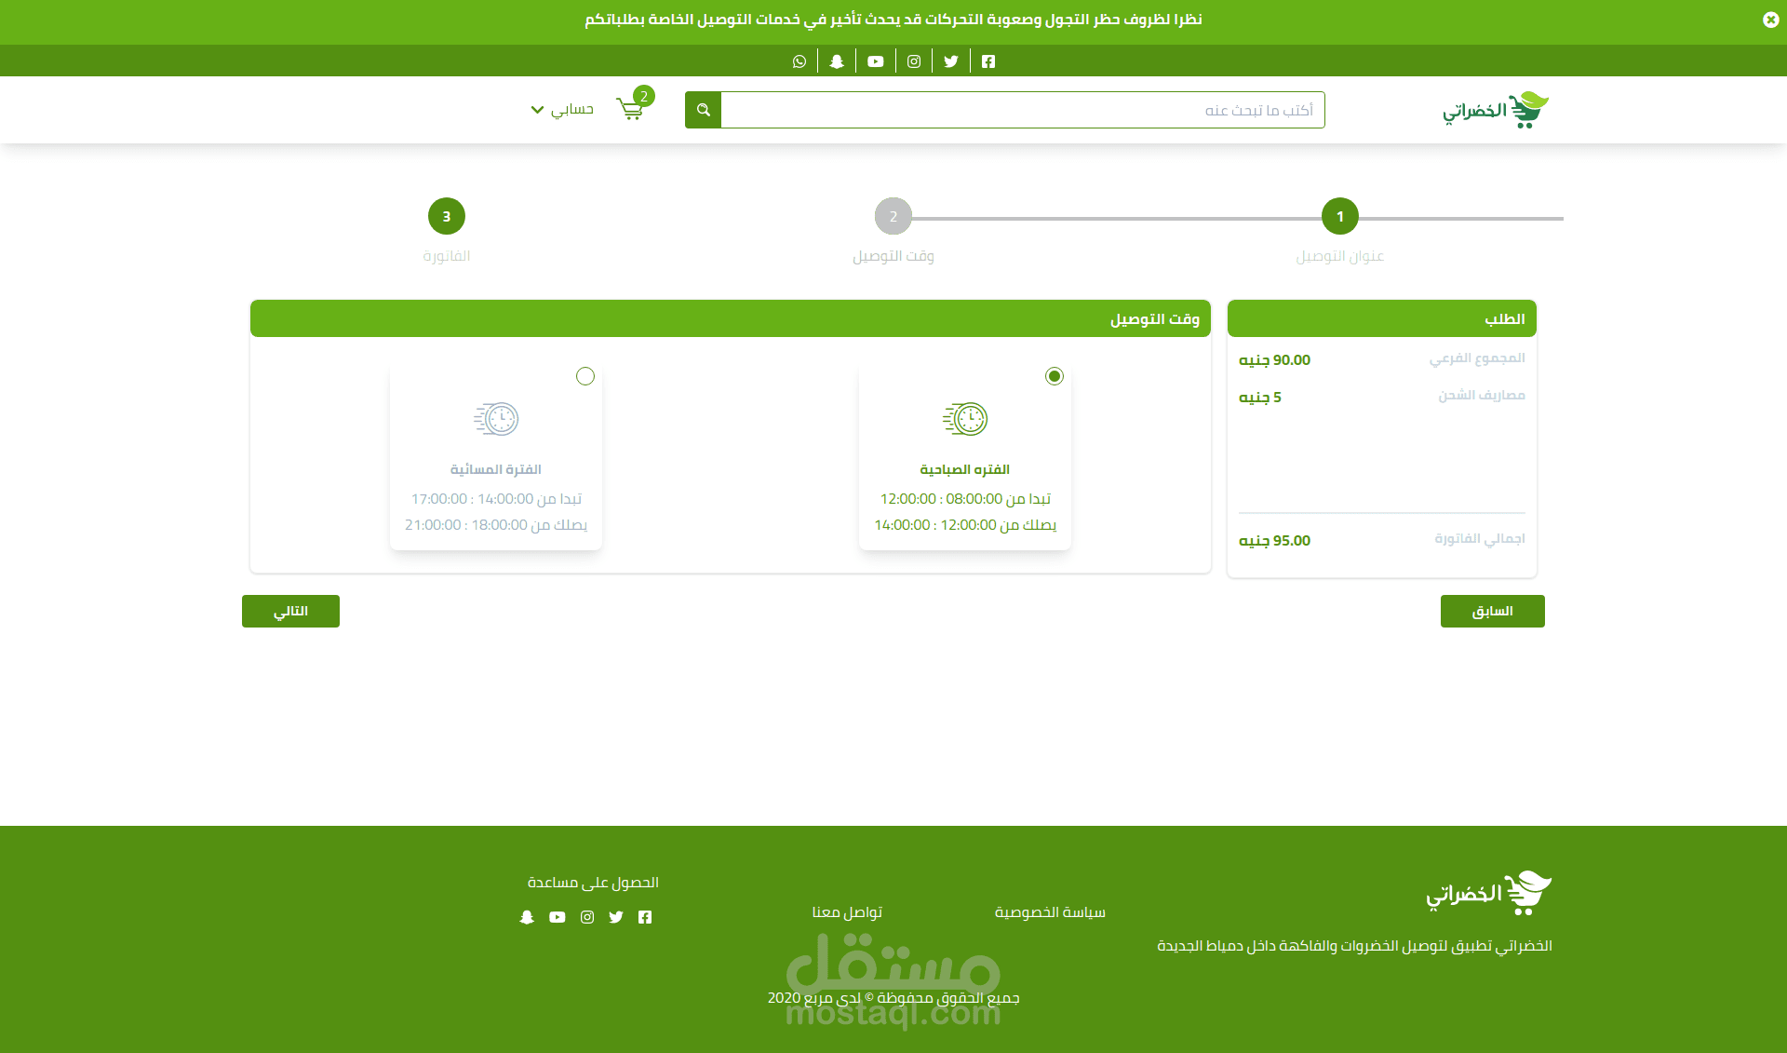Select the morning period radio button
The image size is (1787, 1053).
[x=1054, y=376]
